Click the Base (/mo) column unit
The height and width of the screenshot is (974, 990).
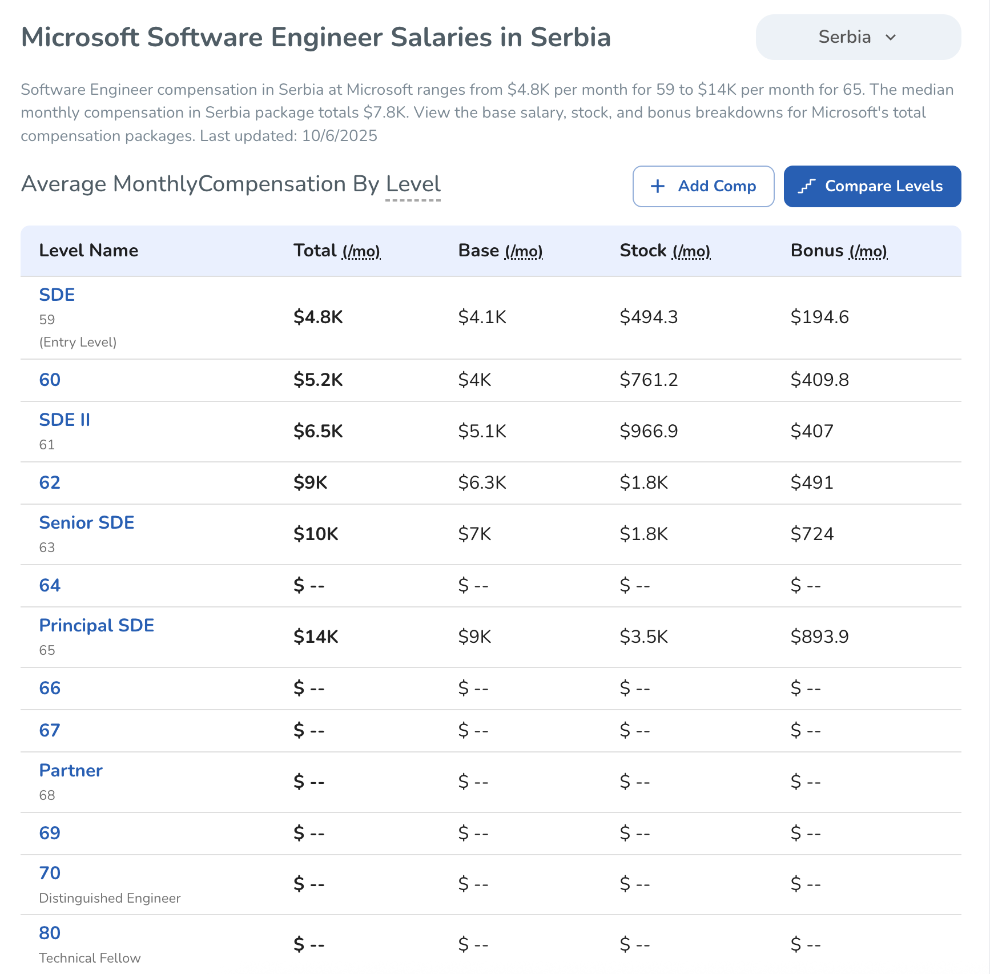click(523, 251)
